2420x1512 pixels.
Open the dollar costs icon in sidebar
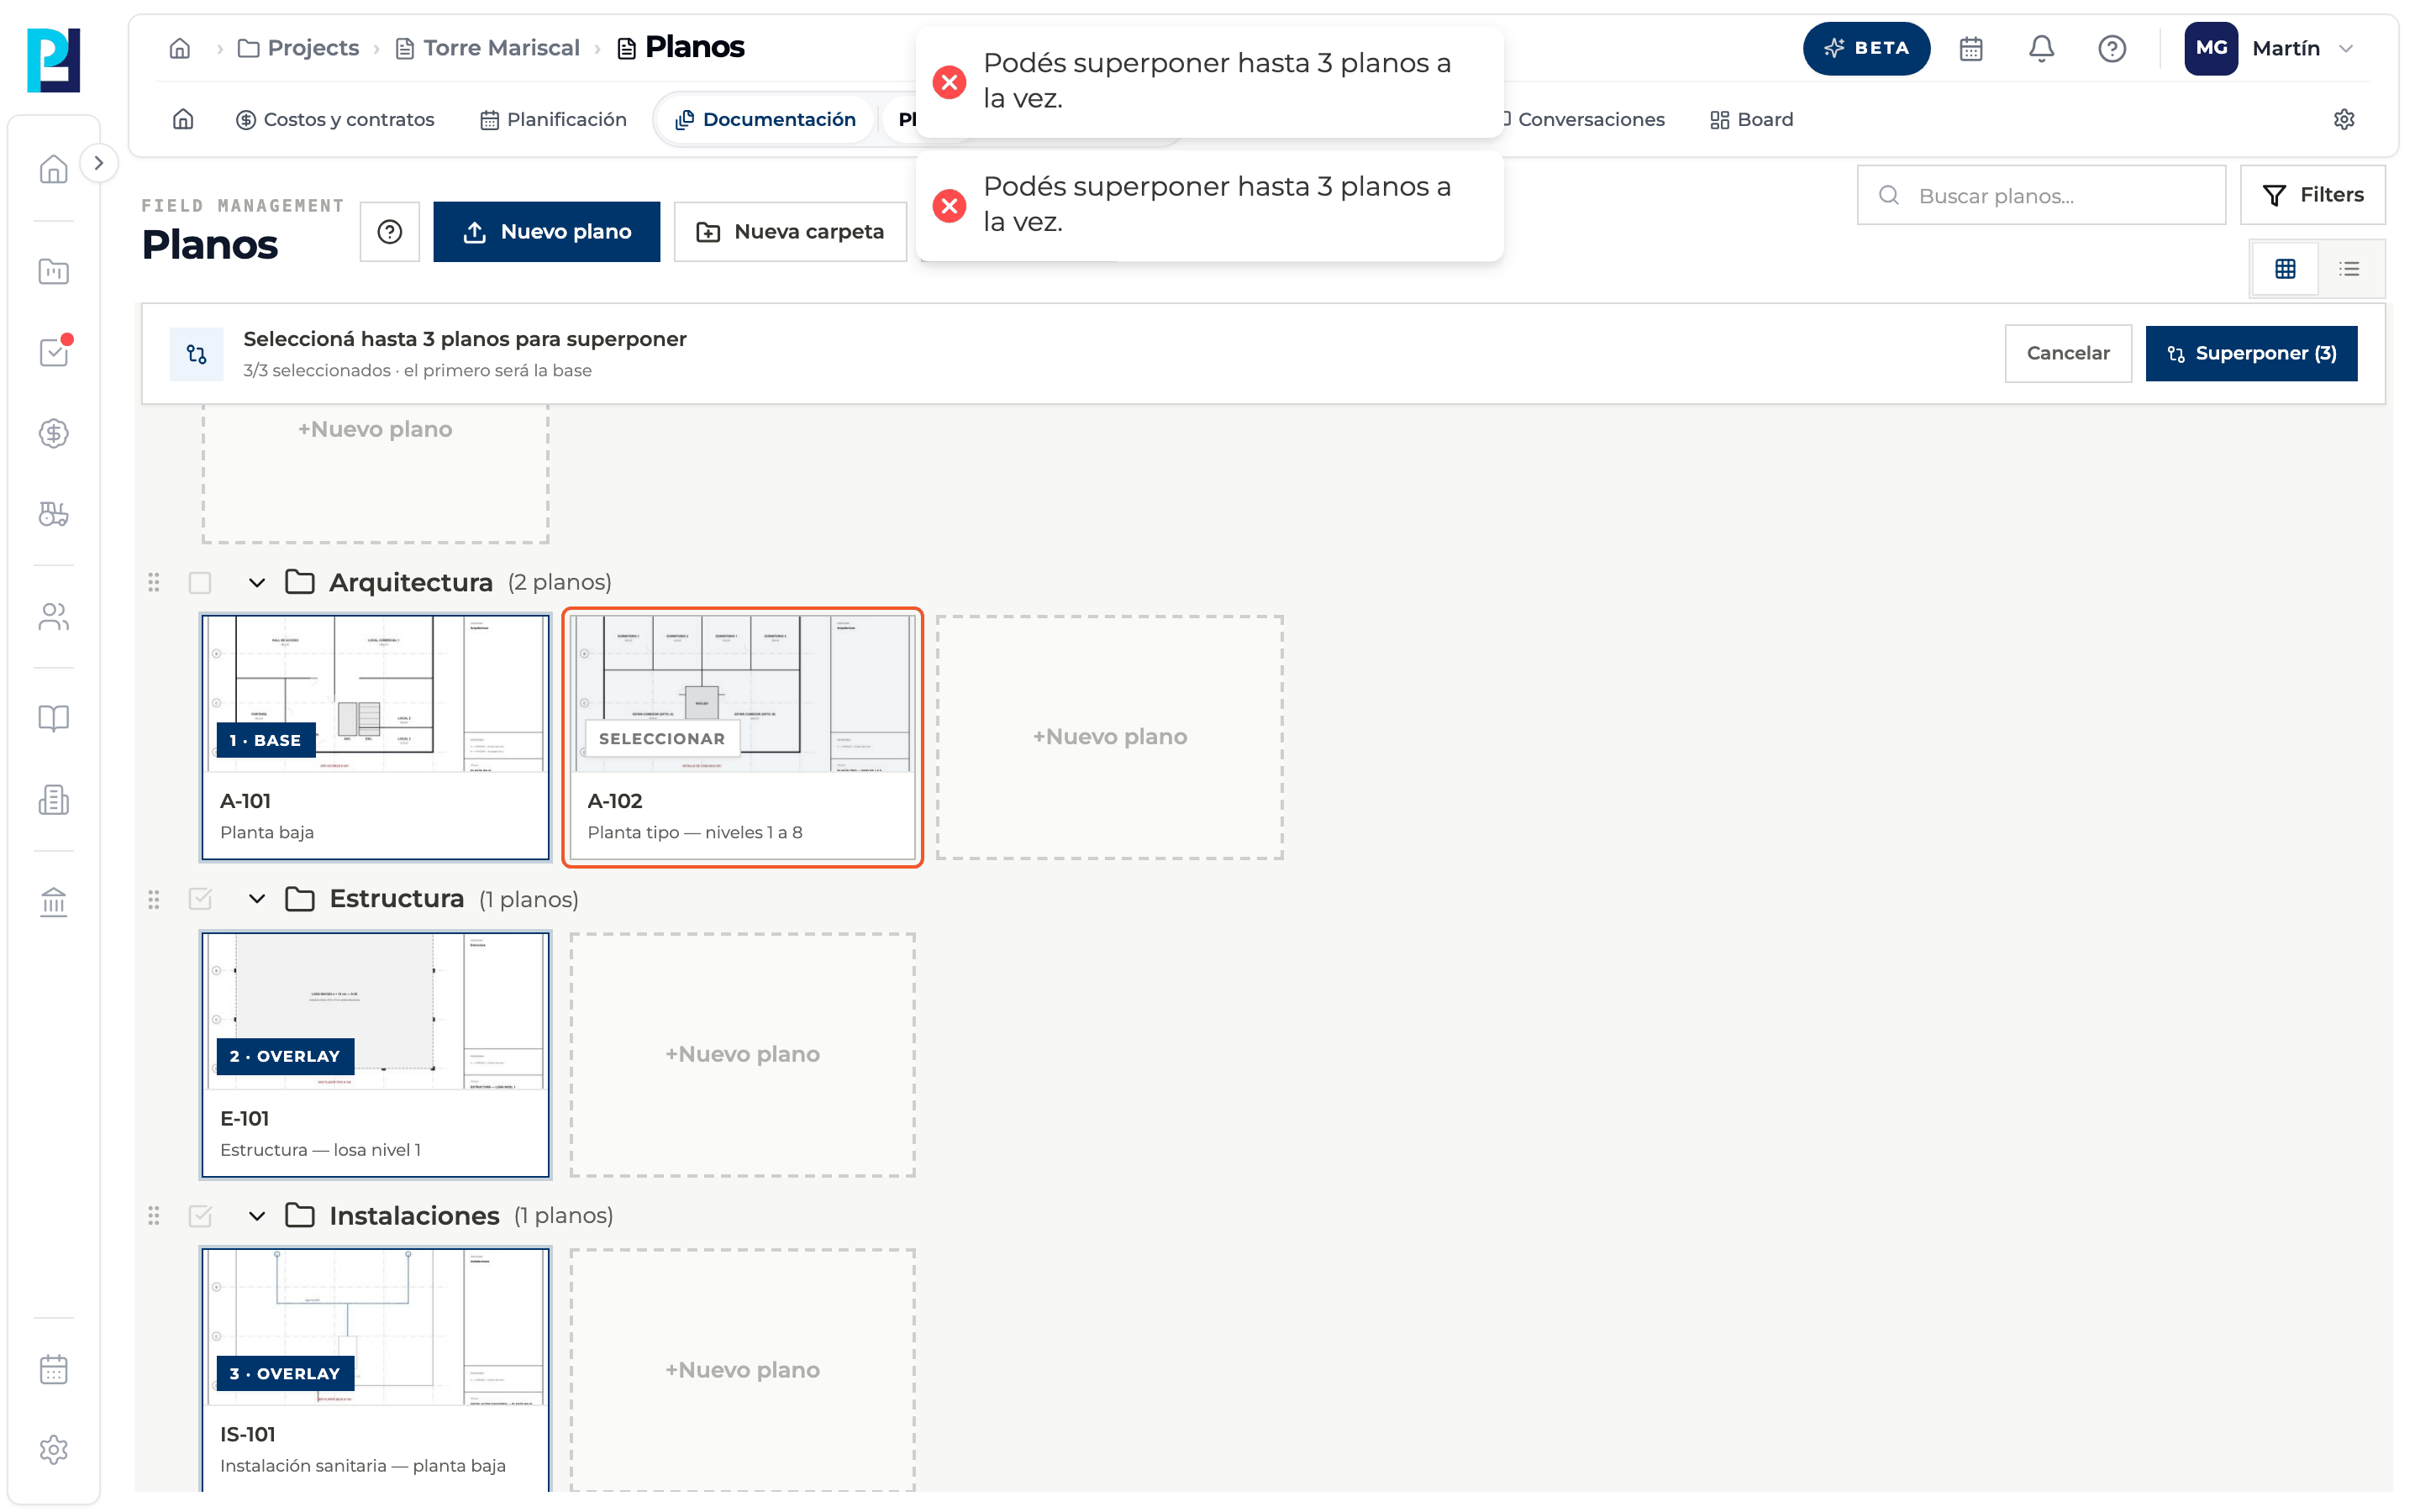(53, 433)
